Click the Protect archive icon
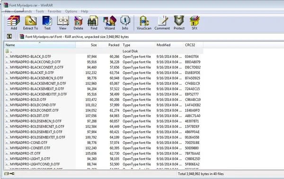 click(179, 23)
